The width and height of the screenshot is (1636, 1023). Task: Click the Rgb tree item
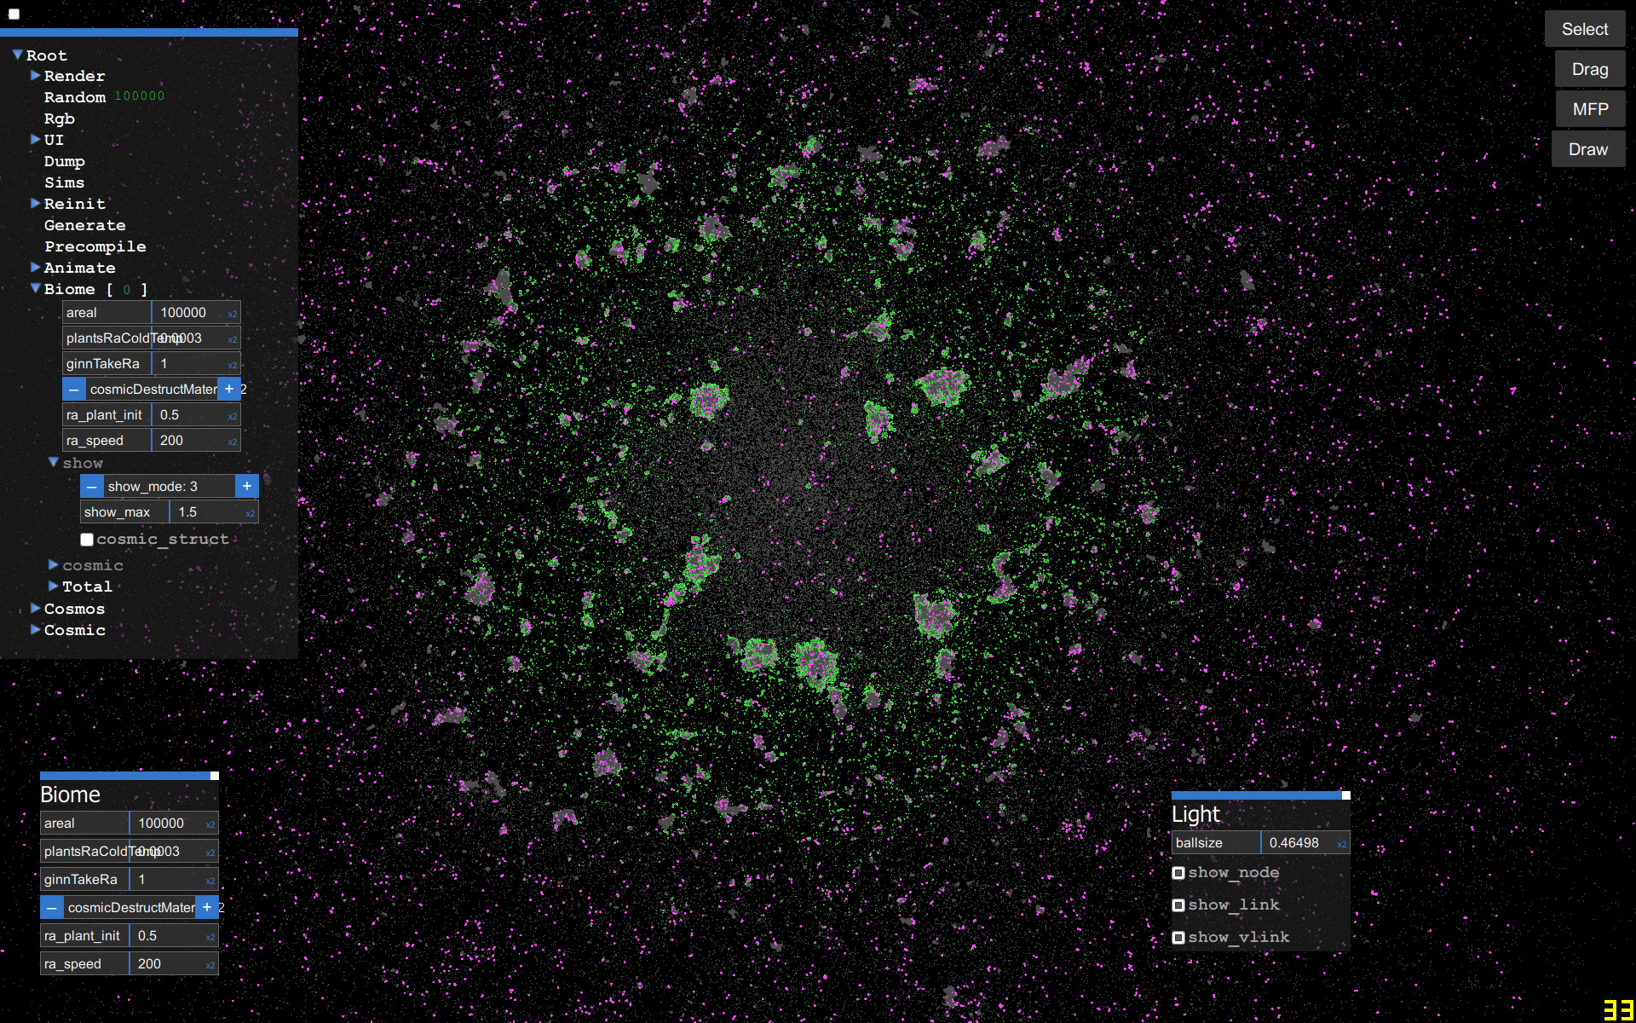(60, 118)
